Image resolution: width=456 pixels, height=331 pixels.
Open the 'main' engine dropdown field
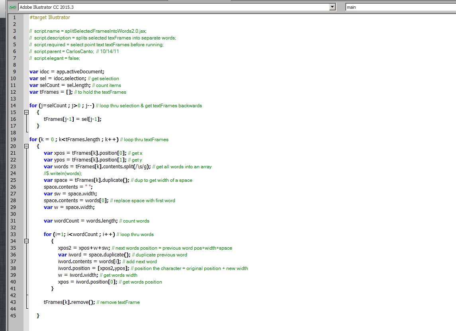[401, 7]
